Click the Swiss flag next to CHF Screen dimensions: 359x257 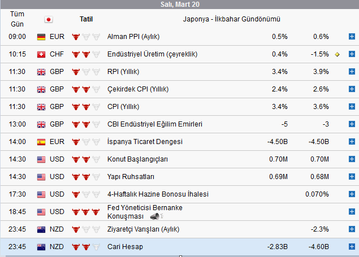[41, 54]
